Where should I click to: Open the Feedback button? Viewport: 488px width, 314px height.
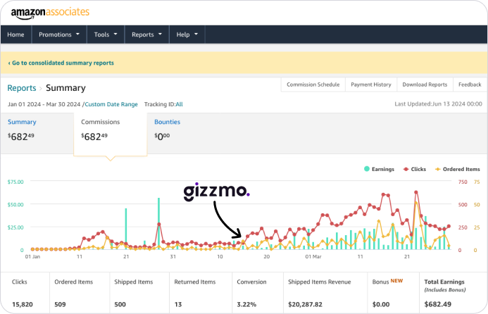click(470, 84)
